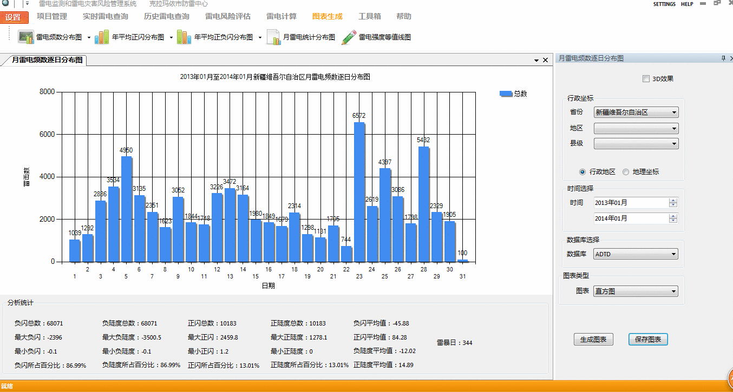The height and width of the screenshot is (392, 733).
Task: Enable the 3D效果 checkbox
Action: tap(646, 79)
